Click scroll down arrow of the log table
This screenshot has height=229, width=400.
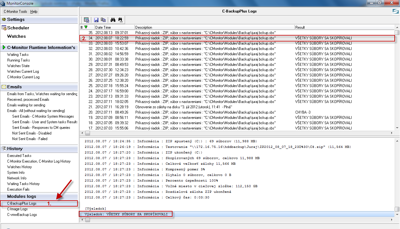pyautogui.click(x=397, y=128)
